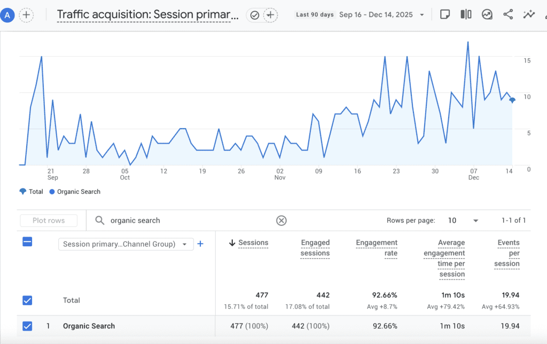
Task: Sort by Engaged sessions column
Action: click(x=315, y=248)
